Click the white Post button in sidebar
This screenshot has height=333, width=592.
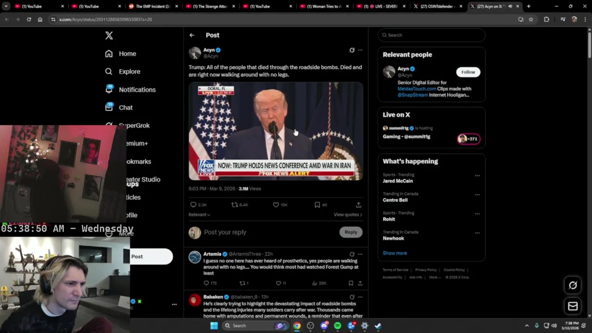click(151, 257)
